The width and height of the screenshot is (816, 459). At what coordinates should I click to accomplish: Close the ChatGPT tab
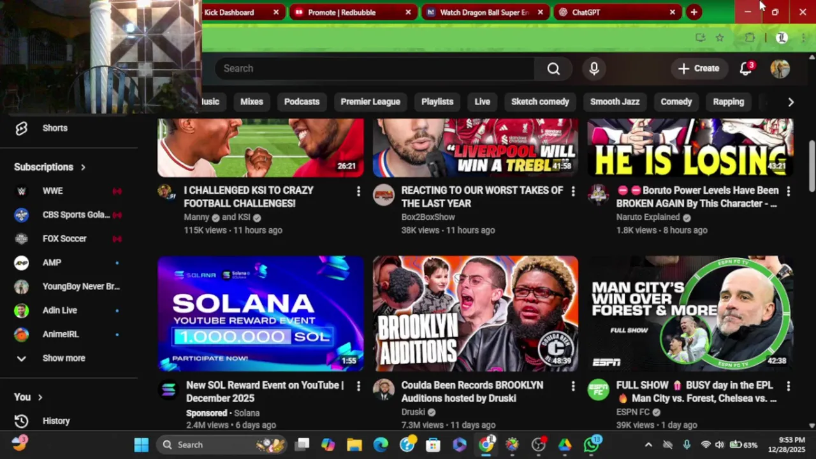[x=672, y=12]
